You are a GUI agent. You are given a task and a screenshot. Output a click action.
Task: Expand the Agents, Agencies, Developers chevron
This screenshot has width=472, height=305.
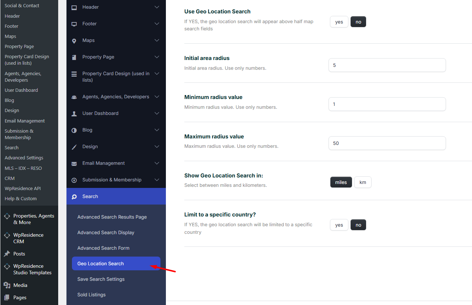(x=157, y=97)
